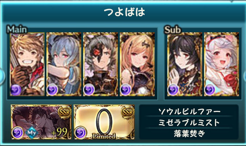This screenshot has height=146, width=246.
Task: Open the +99 SSR summon card
Action: click(41, 122)
